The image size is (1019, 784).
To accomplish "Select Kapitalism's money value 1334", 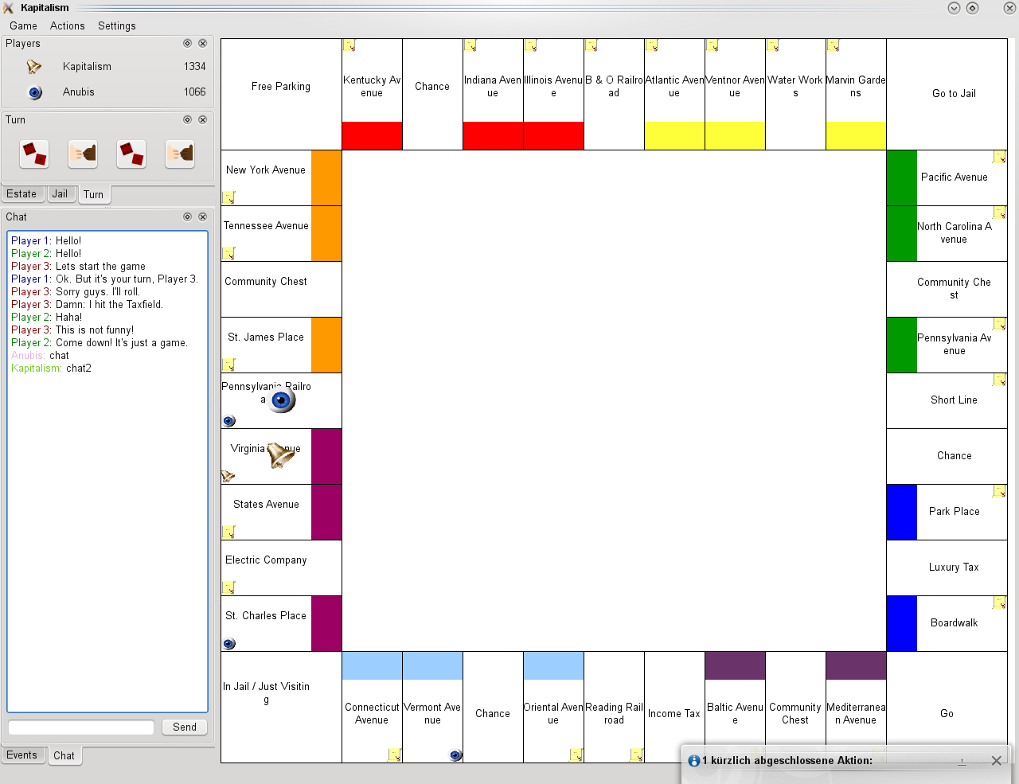I will tap(195, 67).
